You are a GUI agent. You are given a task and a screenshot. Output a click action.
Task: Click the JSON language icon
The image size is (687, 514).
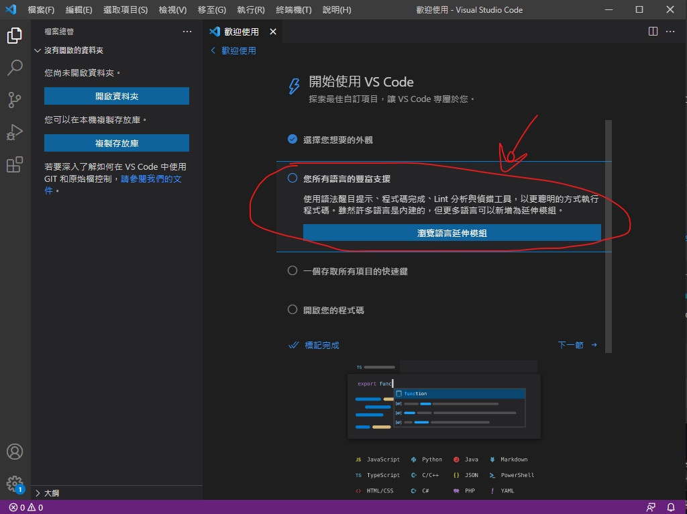pyautogui.click(x=456, y=476)
